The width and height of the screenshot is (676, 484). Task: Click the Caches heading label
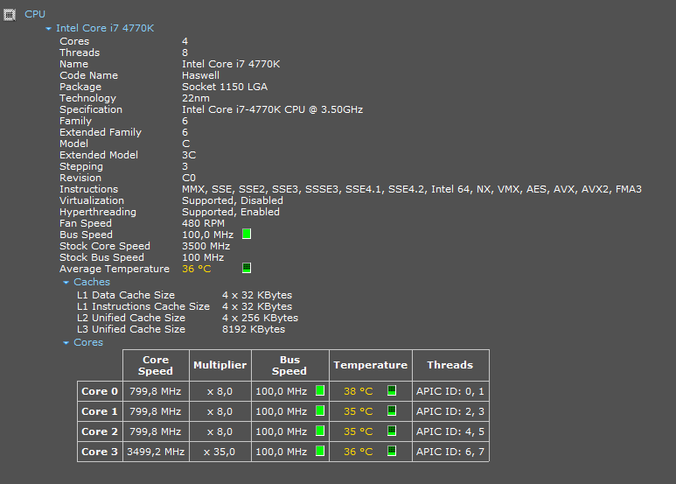pyautogui.click(x=92, y=282)
